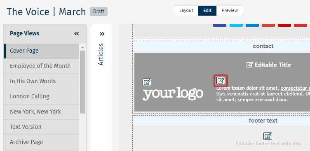The width and height of the screenshot is (310, 151).
Task: Select the Edit mode tab
Action: pyautogui.click(x=207, y=10)
